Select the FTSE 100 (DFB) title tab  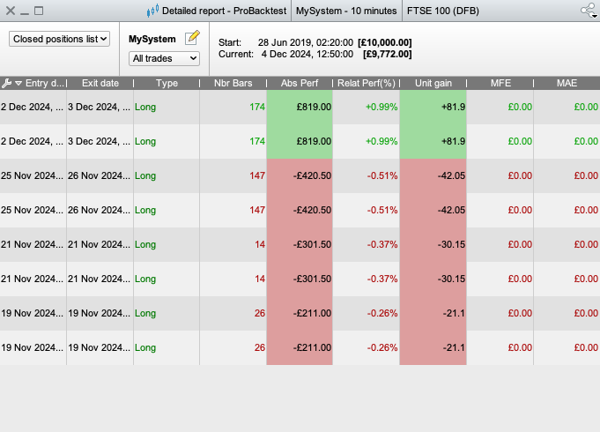tap(443, 11)
